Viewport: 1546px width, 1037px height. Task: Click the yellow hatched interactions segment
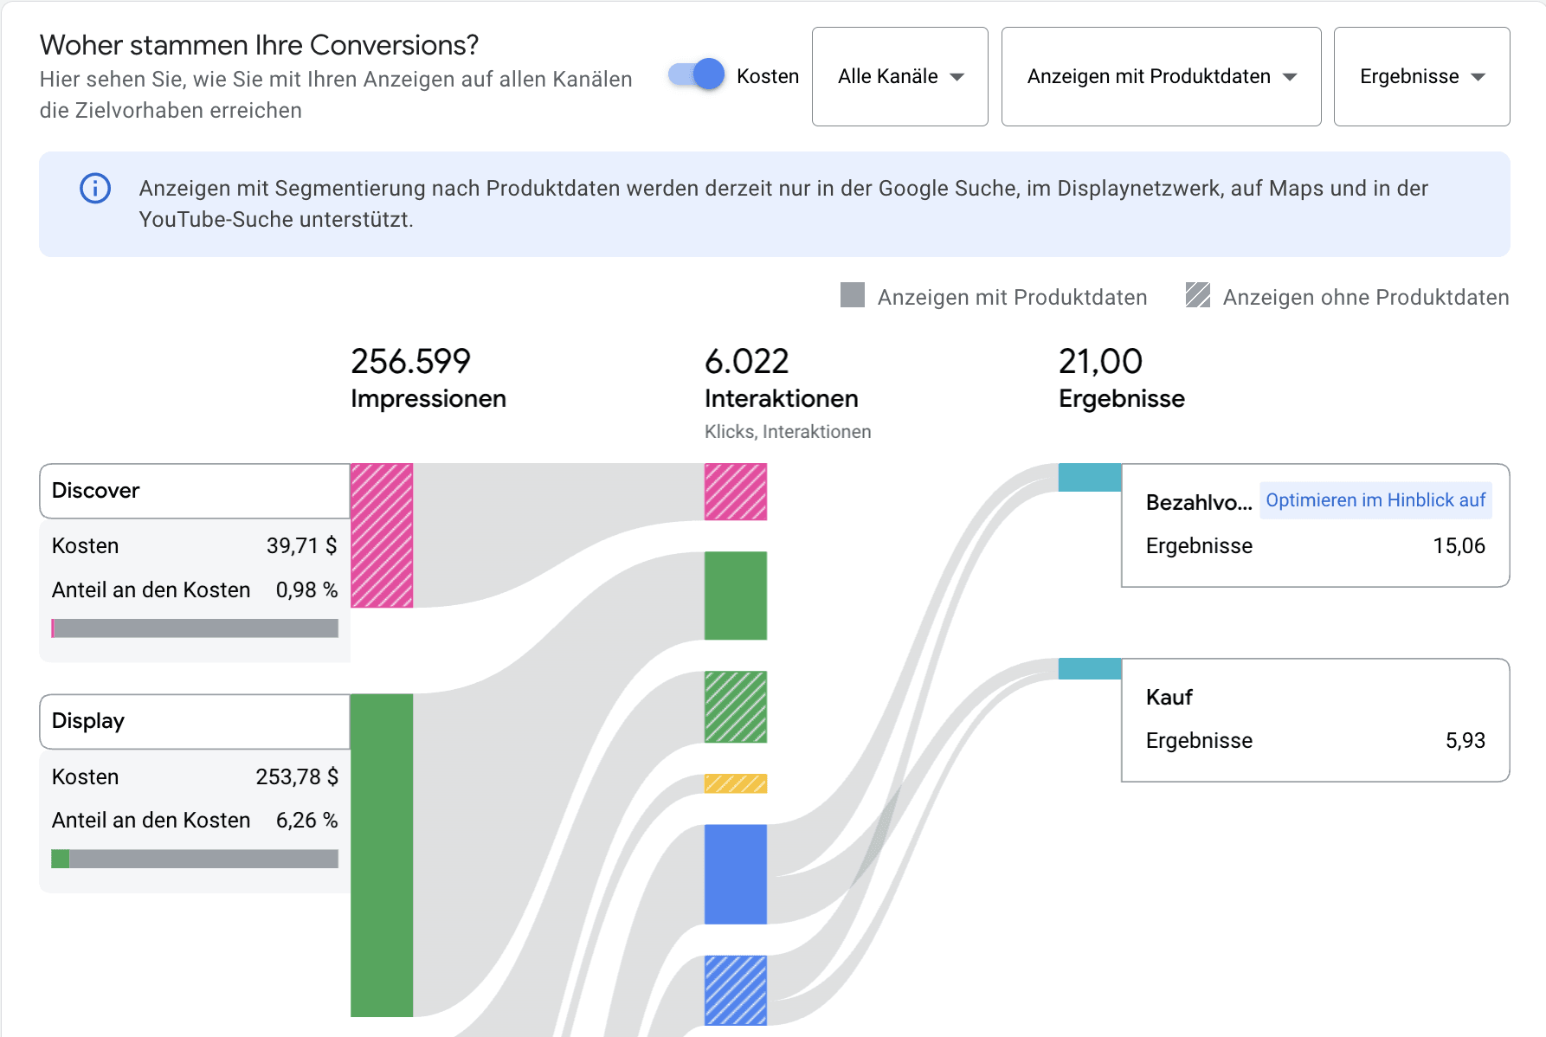[x=735, y=784]
